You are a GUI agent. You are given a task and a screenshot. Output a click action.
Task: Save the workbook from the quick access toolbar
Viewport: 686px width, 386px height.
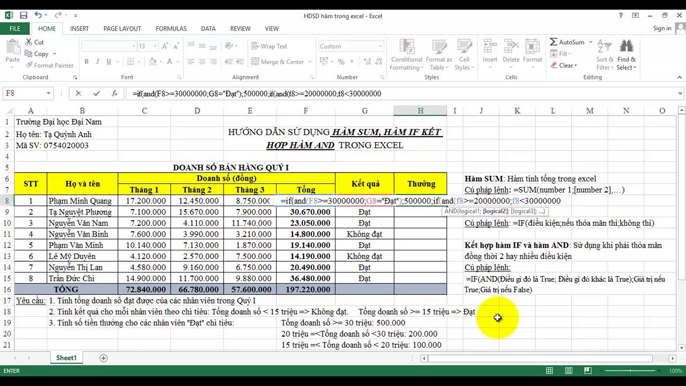point(24,16)
